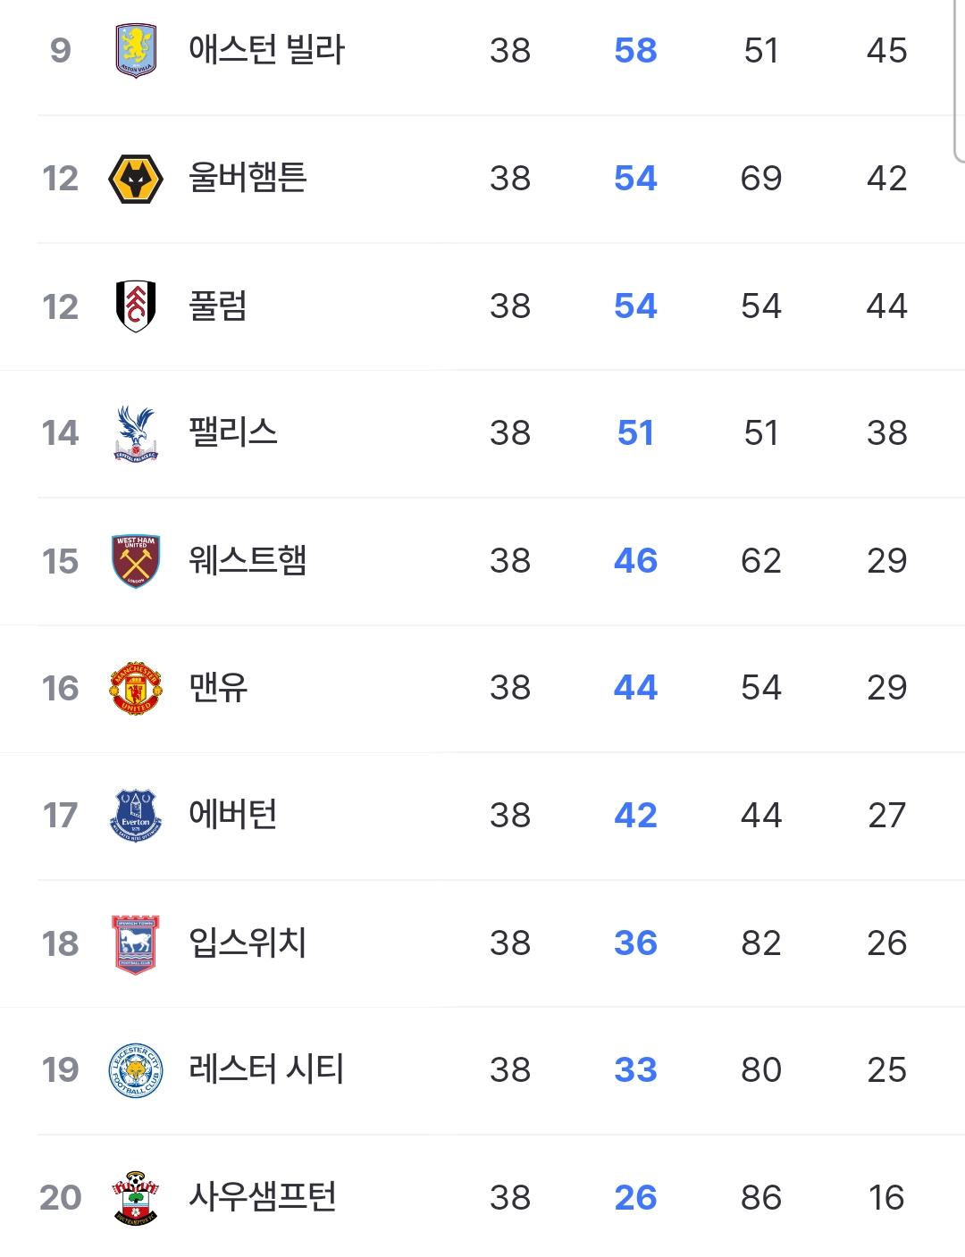Open the 울버햄튼 team name
This screenshot has width=965, height=1257.
coord(248,178)
